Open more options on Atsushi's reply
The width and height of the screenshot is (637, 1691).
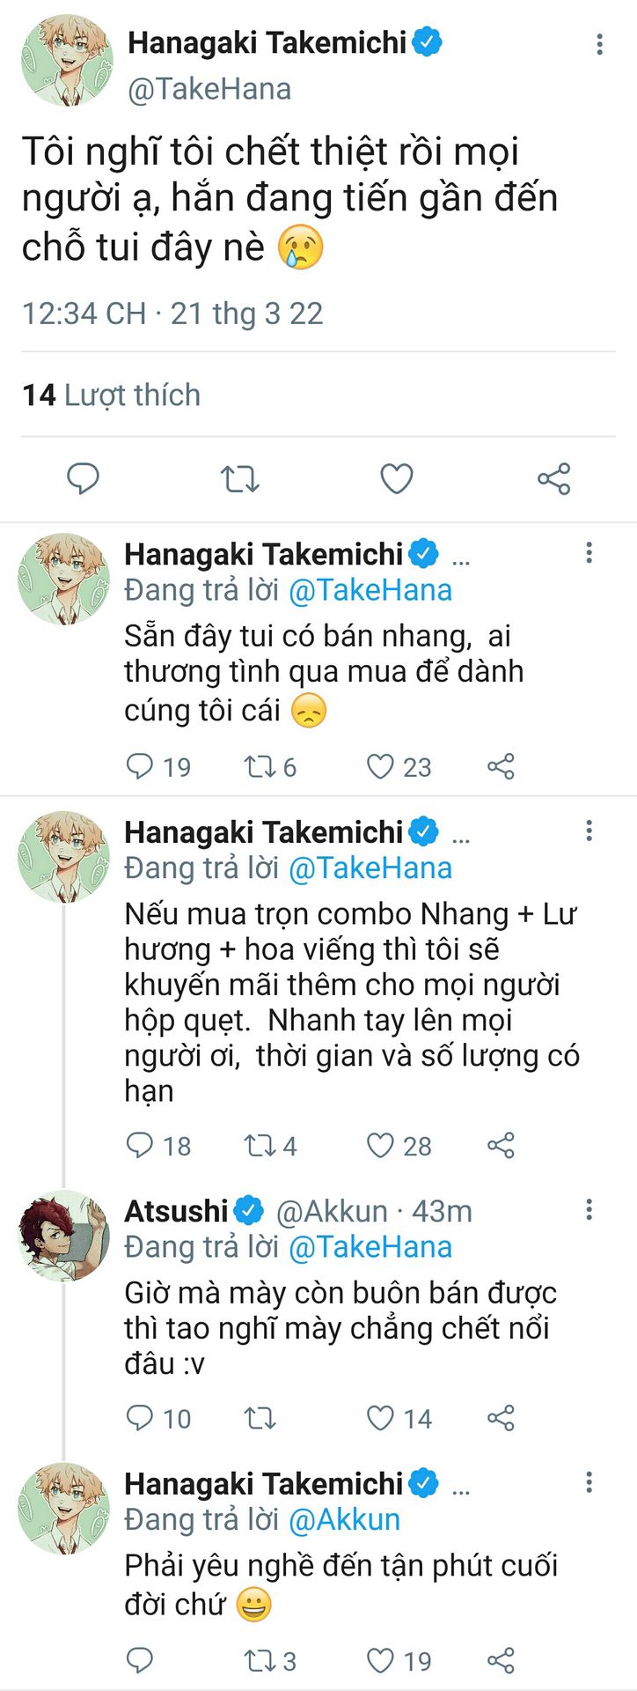tap(589, 1210)
